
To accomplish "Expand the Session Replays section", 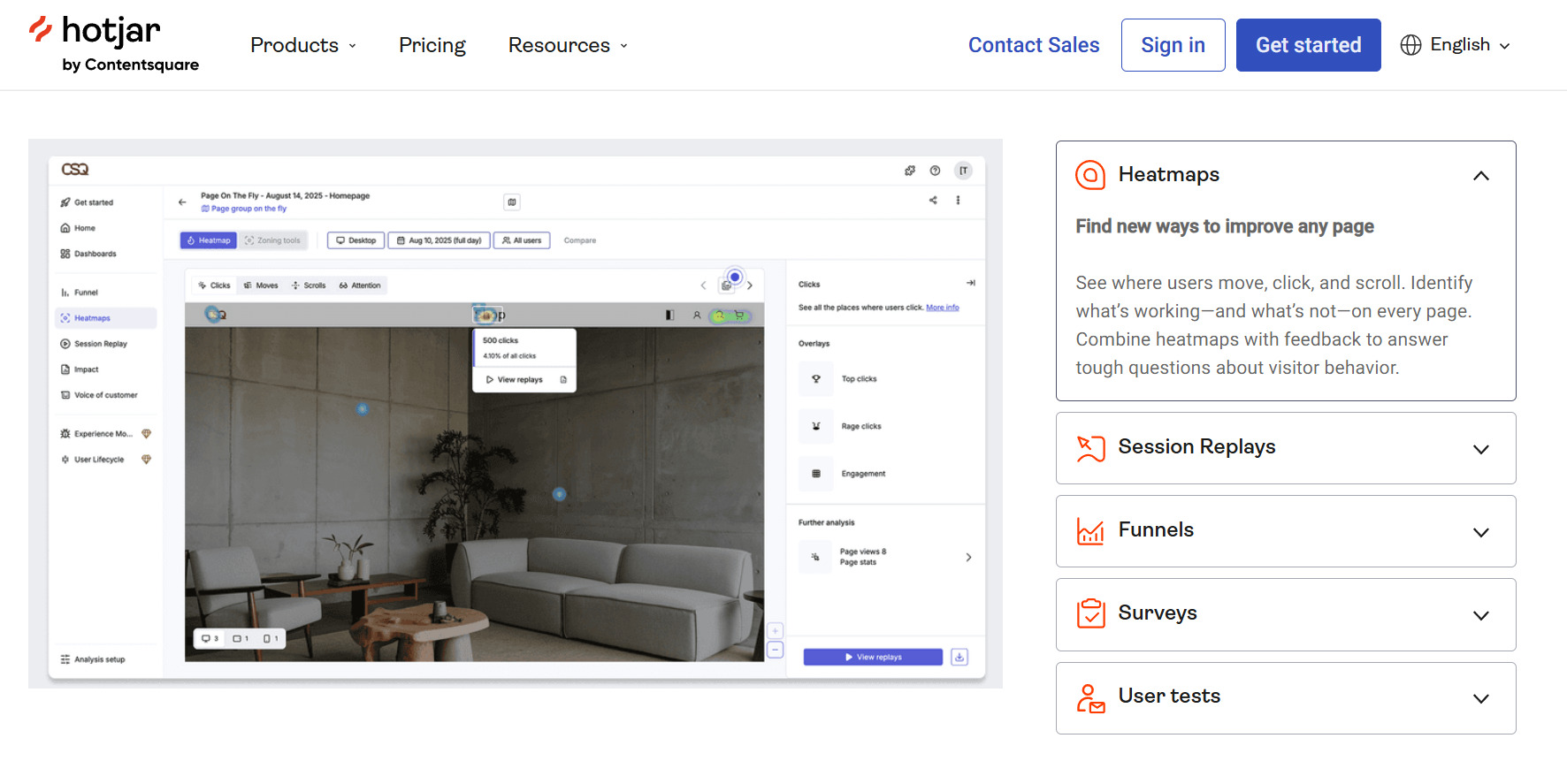I will point(1480,449).
